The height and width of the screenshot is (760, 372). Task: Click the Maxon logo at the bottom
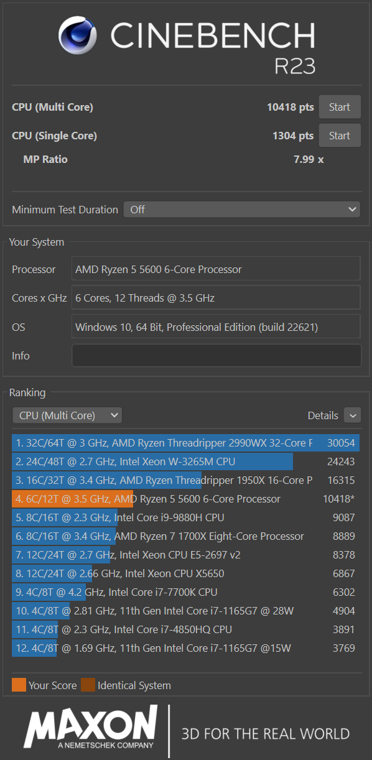tap(91, 728)
